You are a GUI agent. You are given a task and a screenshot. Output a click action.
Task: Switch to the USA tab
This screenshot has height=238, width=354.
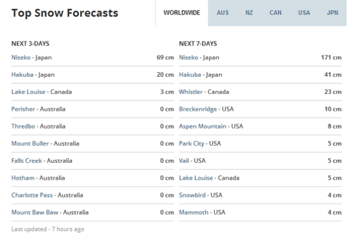coord(304,13)
